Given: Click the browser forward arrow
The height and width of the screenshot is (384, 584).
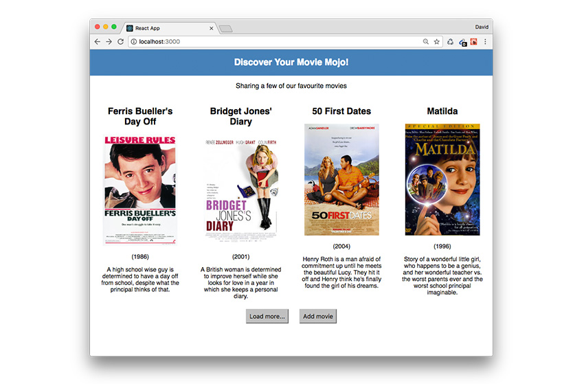Looking at the screenshot, I should (x=109, y=42).
